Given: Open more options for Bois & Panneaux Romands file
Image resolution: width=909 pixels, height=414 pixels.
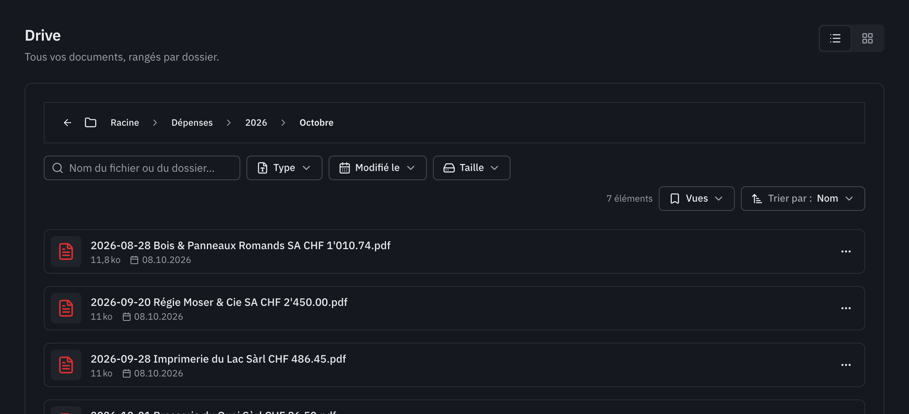Looking at the screenshot, I should coord(846,251).
